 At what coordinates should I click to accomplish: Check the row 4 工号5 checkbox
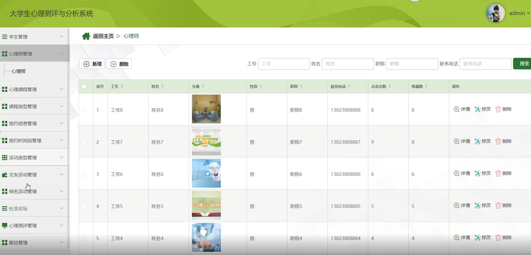pyautogui.click(x=84, y=206)
